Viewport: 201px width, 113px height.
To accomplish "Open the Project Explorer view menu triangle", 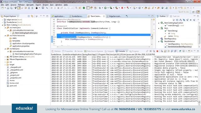I will [41, 16].
